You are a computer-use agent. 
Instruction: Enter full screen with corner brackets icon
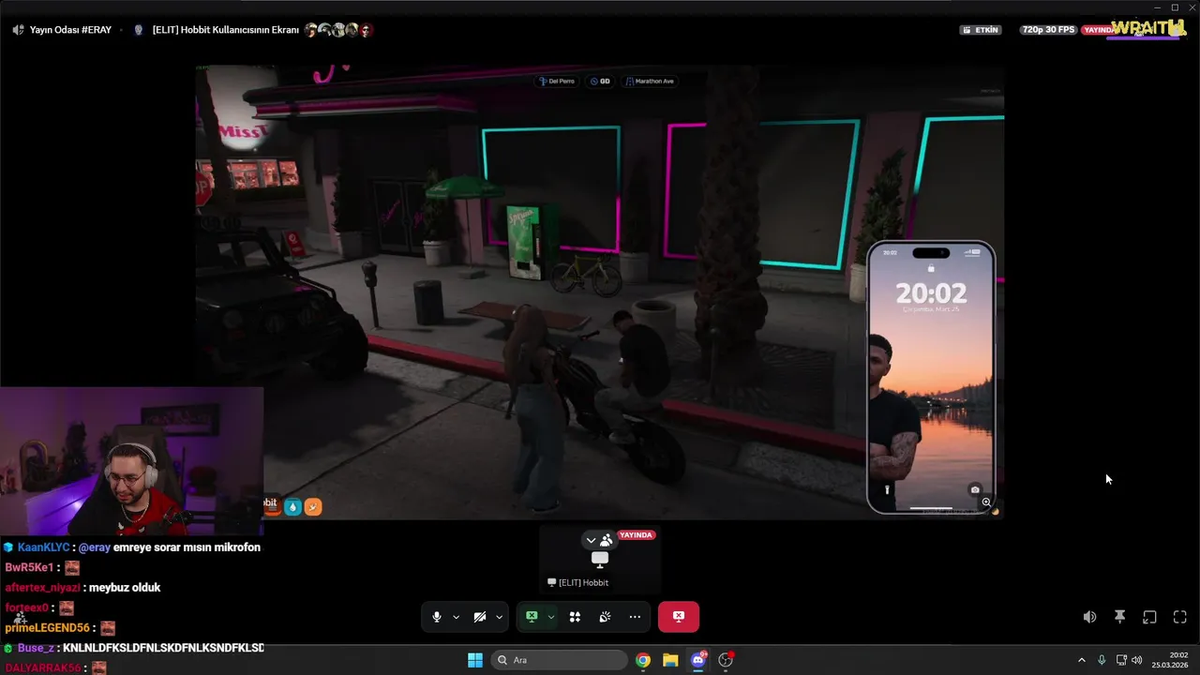pos(1179,617)
